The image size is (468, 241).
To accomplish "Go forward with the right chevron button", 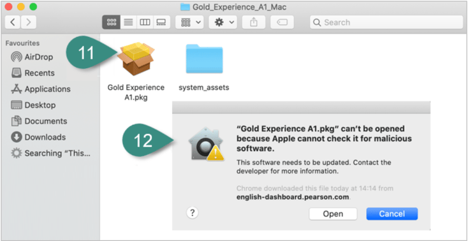I will 29,22.
